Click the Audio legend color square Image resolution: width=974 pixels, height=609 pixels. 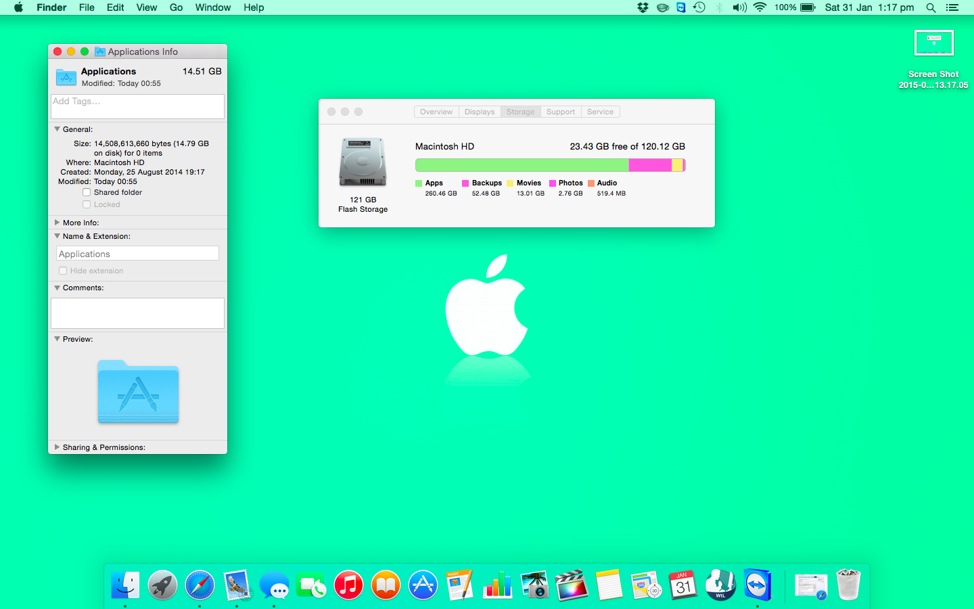click(591, 183)
